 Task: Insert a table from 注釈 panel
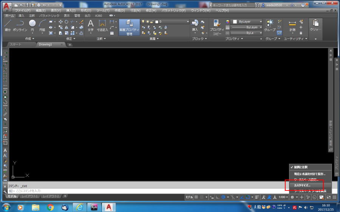pos(112,33)
